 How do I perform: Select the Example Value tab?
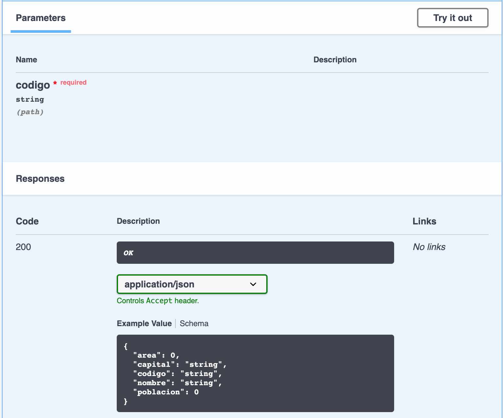coord(144,324)
